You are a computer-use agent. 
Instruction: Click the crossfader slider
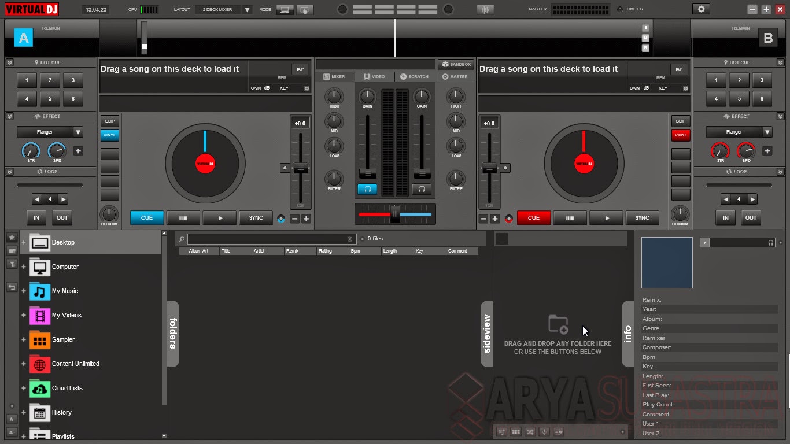pos(395,214)
